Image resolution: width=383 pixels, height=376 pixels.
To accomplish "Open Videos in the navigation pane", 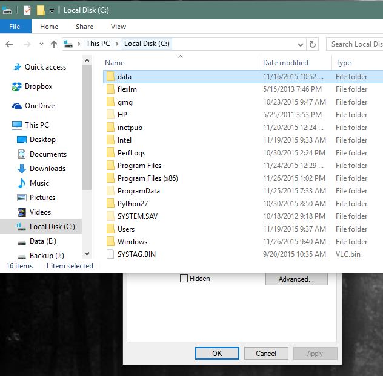I will click(34, 212).
